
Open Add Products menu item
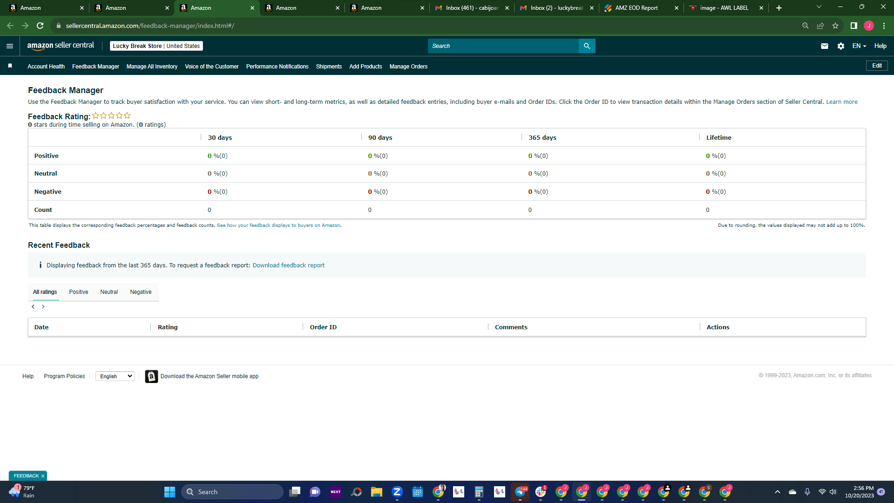(366, 67)
